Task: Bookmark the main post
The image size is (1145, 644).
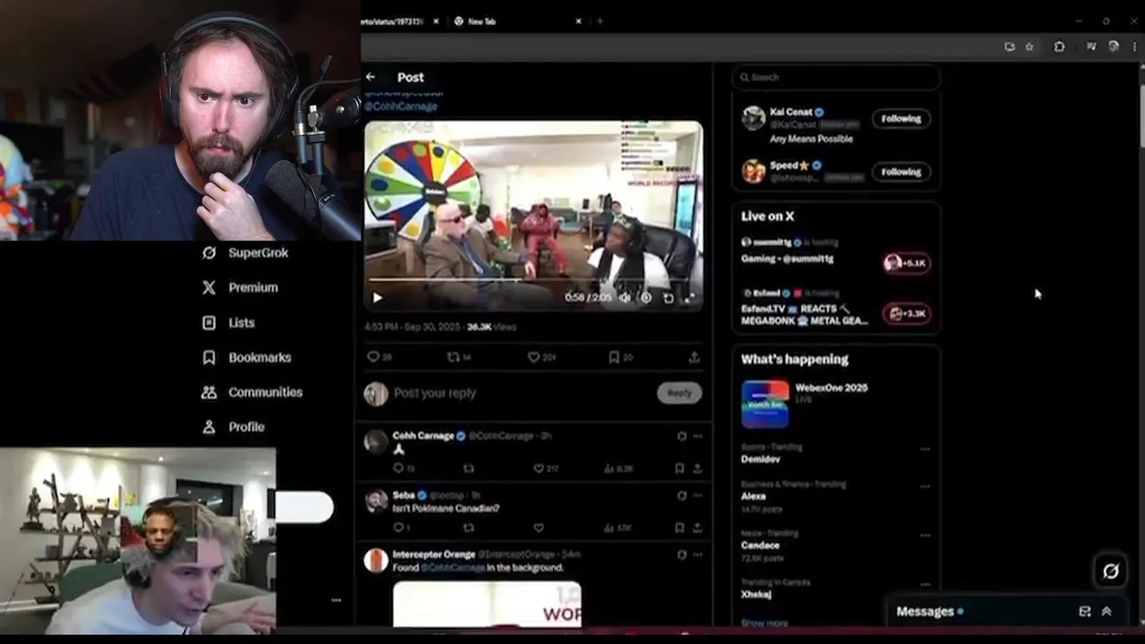Action: click(614, 357)
